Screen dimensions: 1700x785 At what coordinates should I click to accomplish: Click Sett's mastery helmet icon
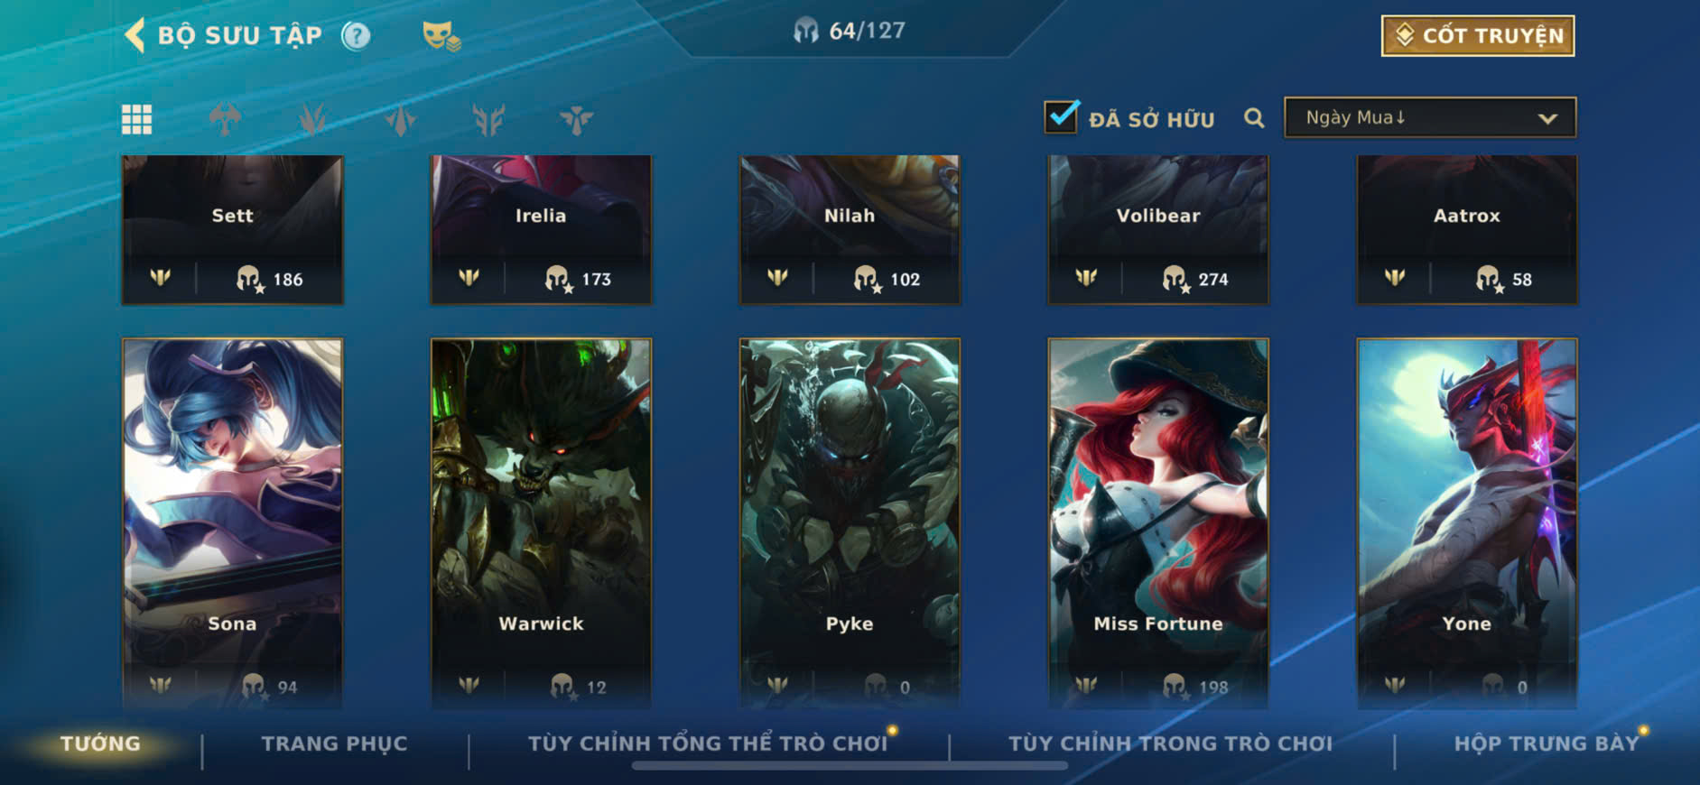tap(248, 279)
